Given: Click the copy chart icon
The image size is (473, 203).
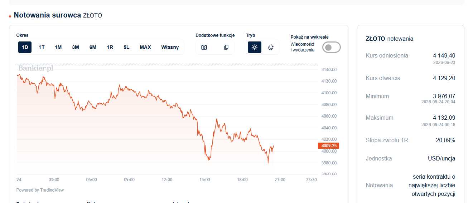Looking at the screenshot, I should point(226,47).
